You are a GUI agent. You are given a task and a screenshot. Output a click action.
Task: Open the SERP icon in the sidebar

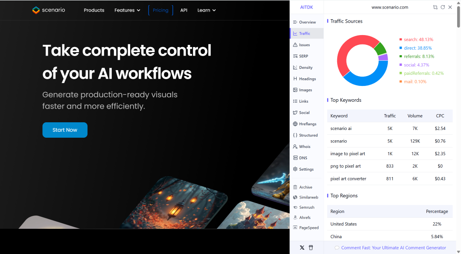coord(295,56)
